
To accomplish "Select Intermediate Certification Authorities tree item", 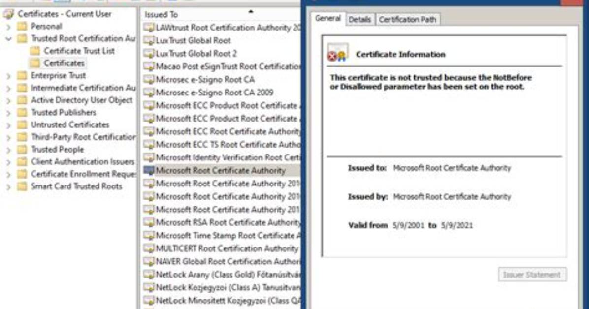I will click(x=83, y=88).
